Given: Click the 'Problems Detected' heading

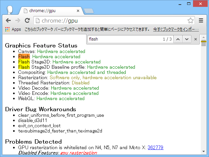Looking at the screenshot, I should coord(33,142).
